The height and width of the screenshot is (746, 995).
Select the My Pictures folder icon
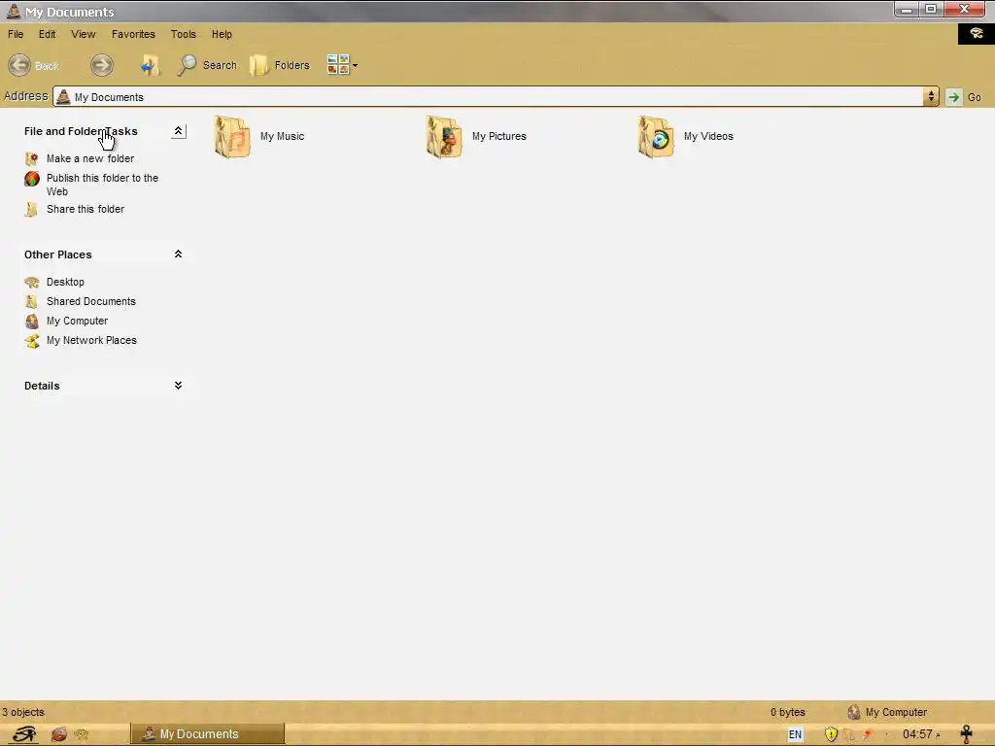tap(444, 136)
